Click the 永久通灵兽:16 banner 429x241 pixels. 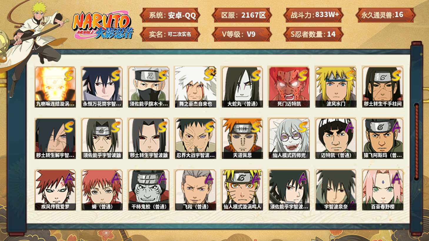(x=385, y=15)
